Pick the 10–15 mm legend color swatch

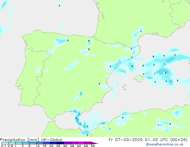point(40,143)
